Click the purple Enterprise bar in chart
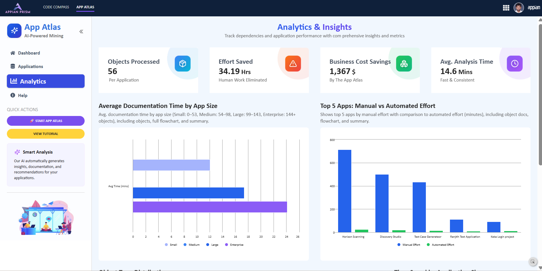Screen dimensions: 542x271 point(210,207)
